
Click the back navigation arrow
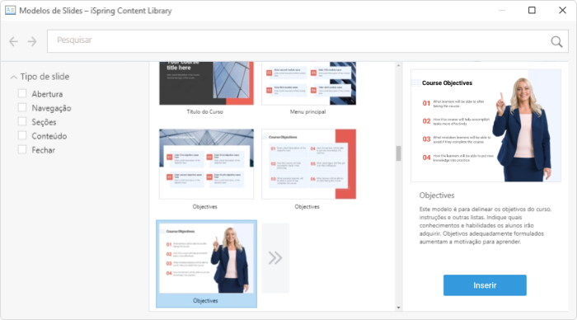14,41
